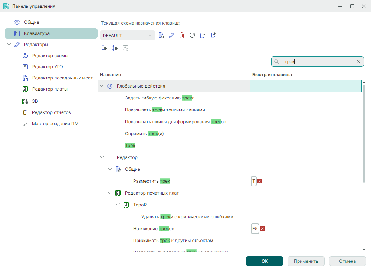Click the circular arrows reset icon
The height and width of the screenshot is (271, 371).
pyautogui.click(x=192, y=36)
